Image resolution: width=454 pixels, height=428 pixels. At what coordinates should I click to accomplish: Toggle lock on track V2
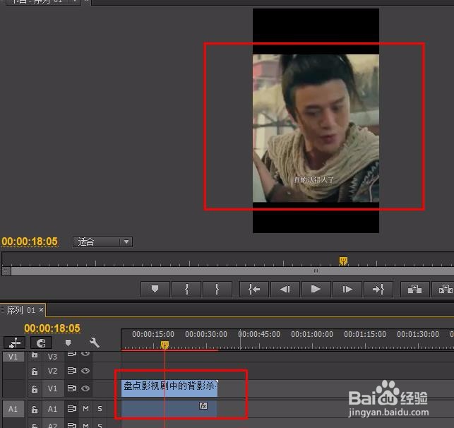tap(35, 371)
